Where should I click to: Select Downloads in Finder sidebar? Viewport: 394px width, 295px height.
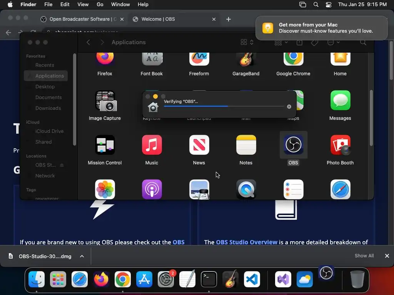pos(48,108)
